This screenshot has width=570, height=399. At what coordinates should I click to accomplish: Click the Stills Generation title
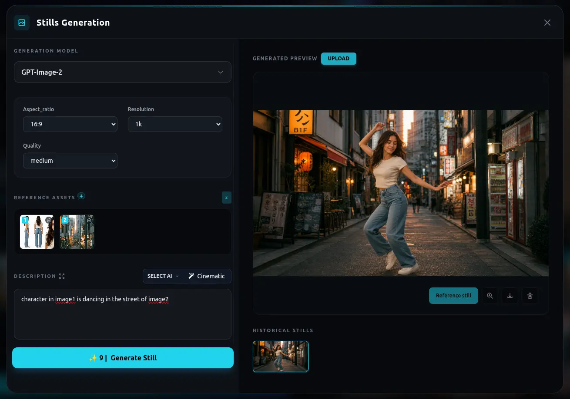(x=73, y=23)
